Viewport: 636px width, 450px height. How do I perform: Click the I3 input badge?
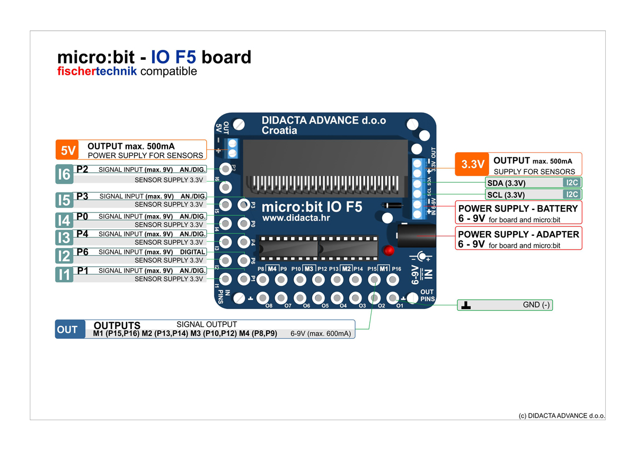click(x=64, y=238)
